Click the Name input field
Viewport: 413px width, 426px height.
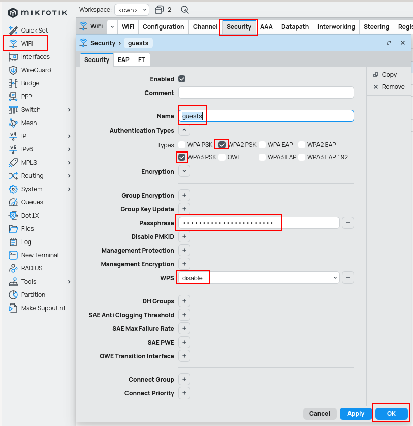coord(266,116)
